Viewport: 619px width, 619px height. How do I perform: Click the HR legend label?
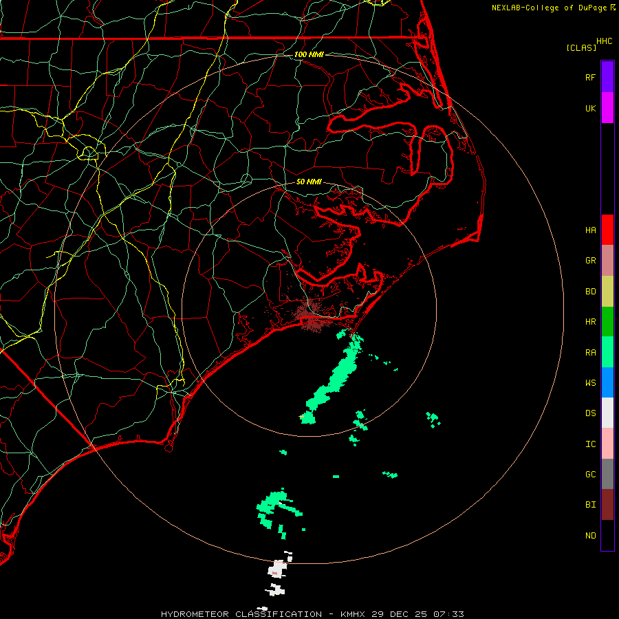coord(590,322)
